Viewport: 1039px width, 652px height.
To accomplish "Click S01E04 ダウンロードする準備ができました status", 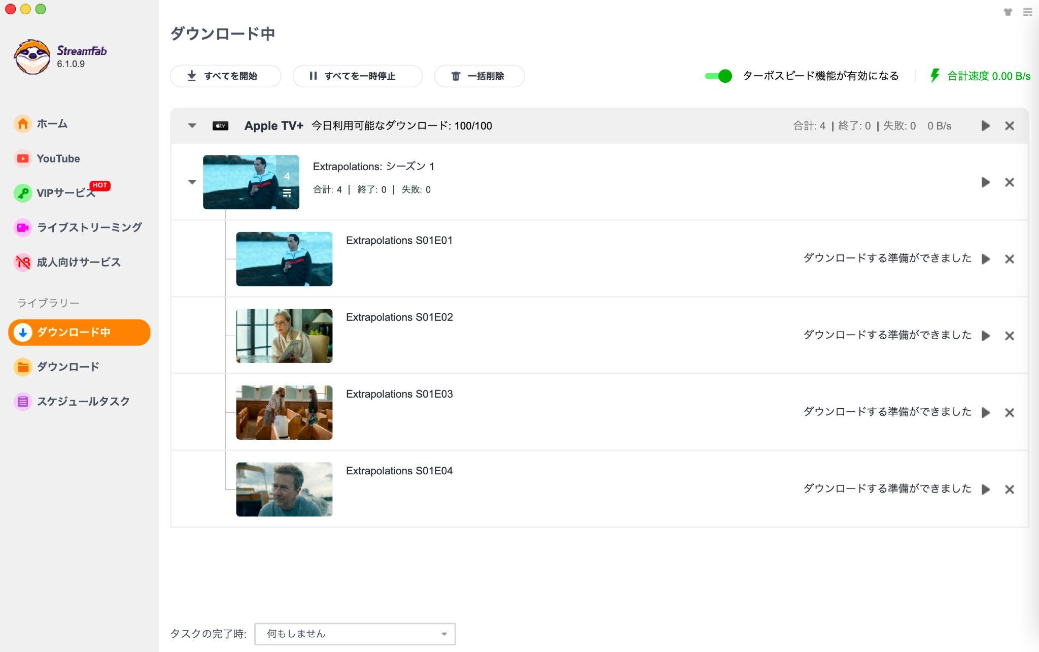I will (x=887, y=488).
